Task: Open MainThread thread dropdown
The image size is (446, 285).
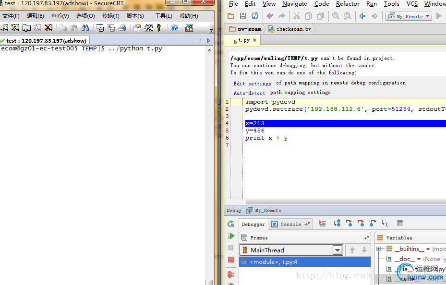Action: coord(338,250)
